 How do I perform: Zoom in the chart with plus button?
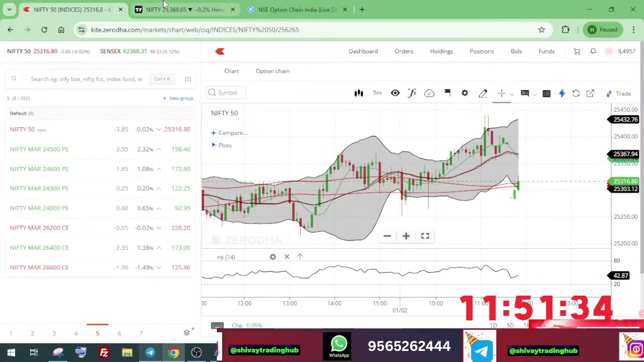pos(406,236)
